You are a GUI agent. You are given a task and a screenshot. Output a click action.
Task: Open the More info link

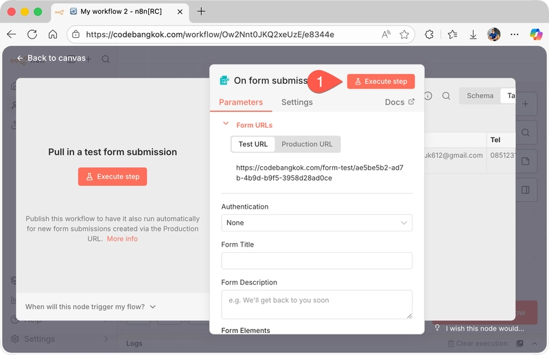pos(122,239)
